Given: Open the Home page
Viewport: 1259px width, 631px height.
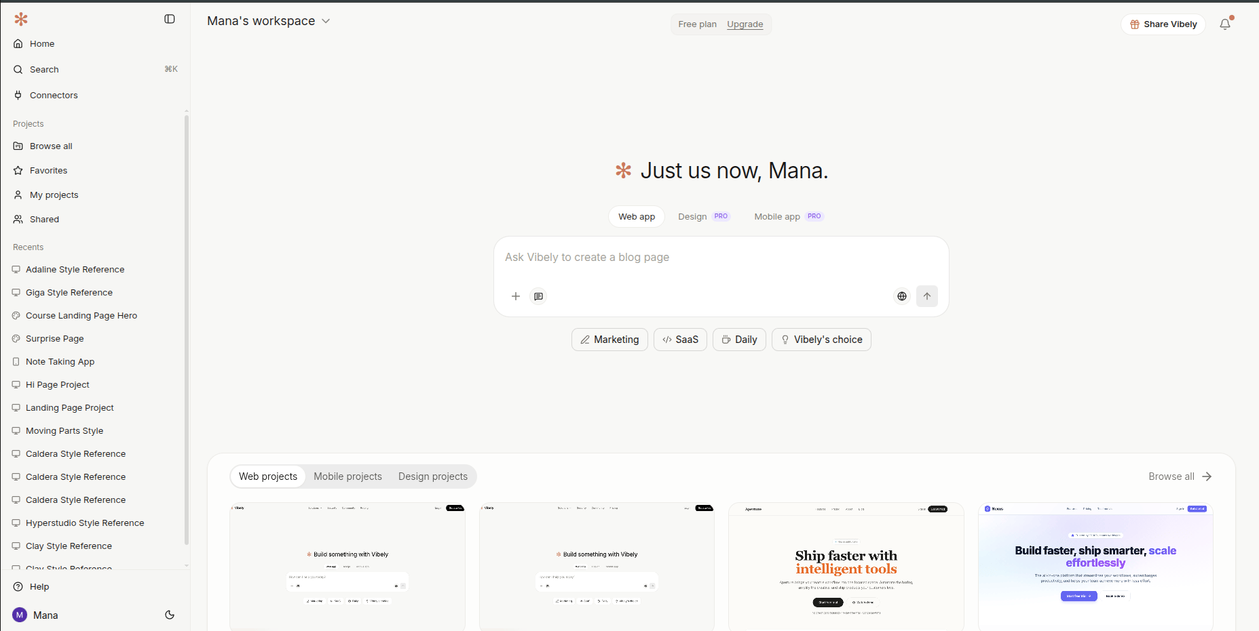Looking at the screenshot, I should point(95,43).
